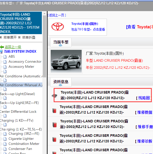Click red book icon beside 维修诊断 row
The image size is (153, 154).
[54, 140]
